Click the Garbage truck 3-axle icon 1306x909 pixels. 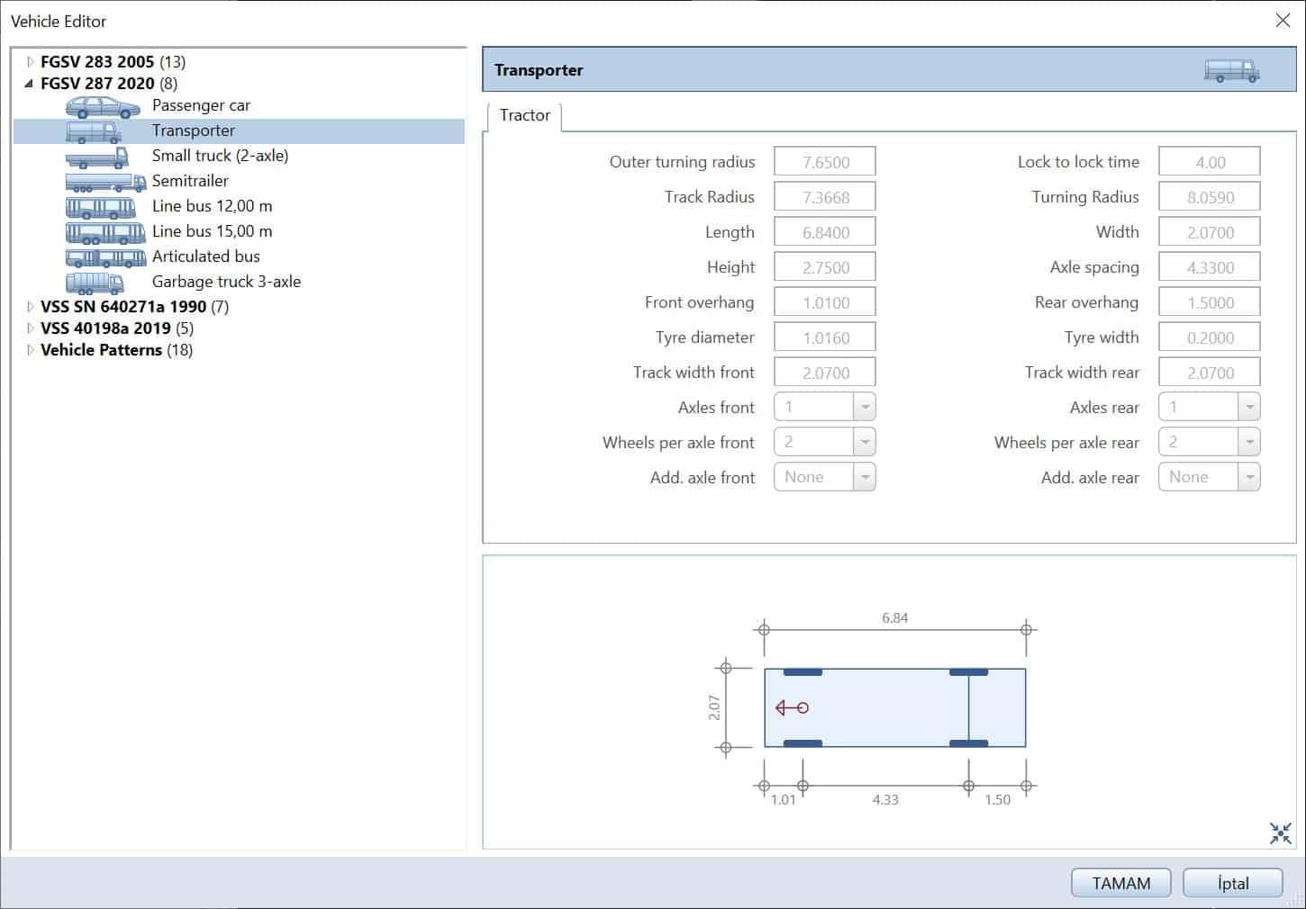click(95, 283)
